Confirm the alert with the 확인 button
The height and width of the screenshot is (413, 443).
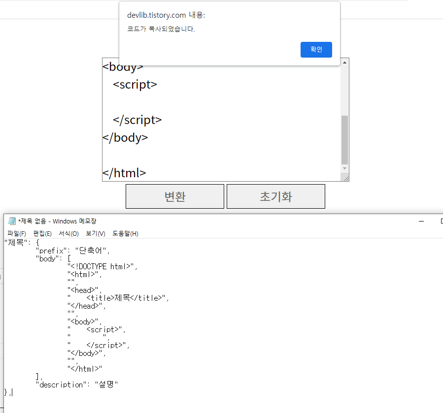tap(316, 50)
